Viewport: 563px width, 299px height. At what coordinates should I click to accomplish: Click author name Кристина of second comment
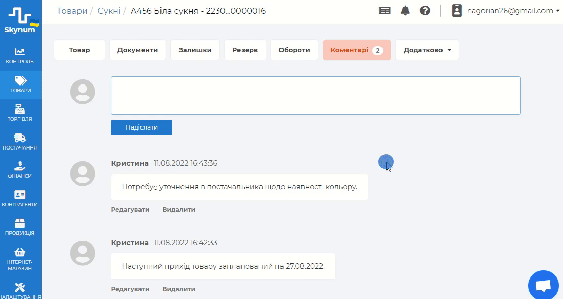tap(130, 242)
